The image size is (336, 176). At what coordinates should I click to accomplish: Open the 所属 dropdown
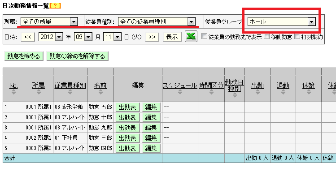click(x=49, y=21)
